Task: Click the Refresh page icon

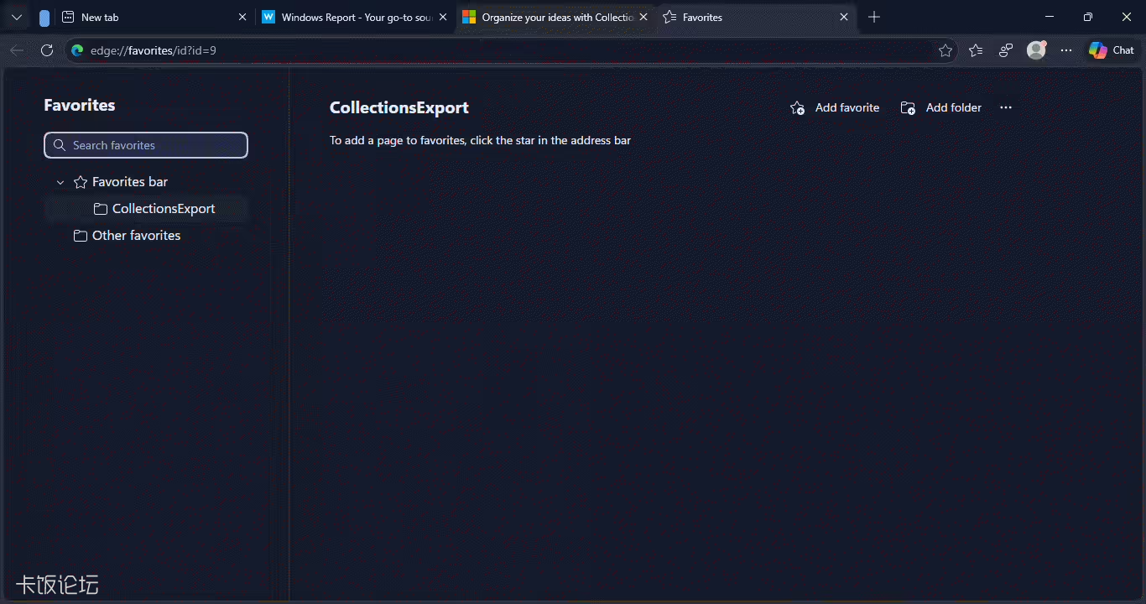Action: [47, 50]
